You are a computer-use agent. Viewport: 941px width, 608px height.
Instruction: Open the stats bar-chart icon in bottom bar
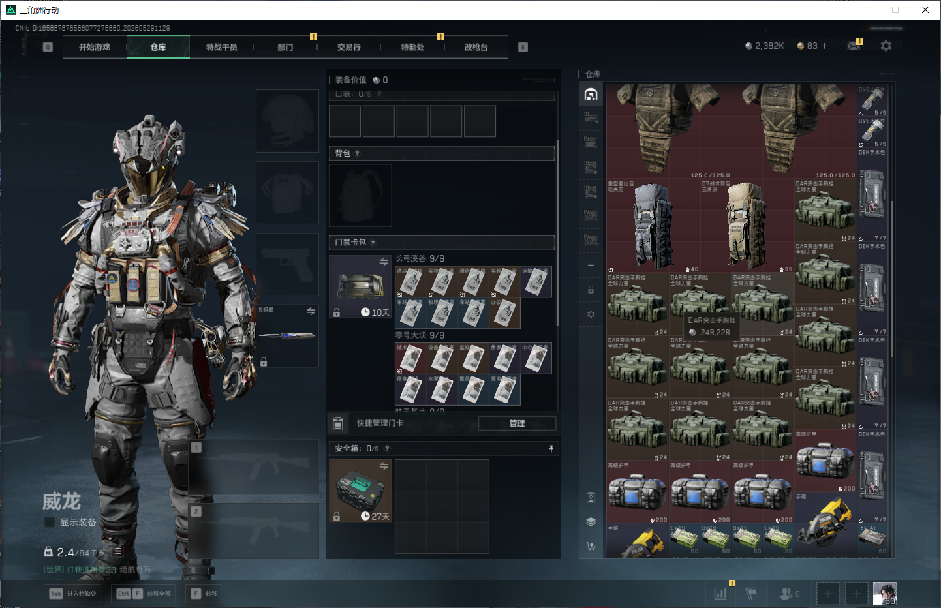720,594
